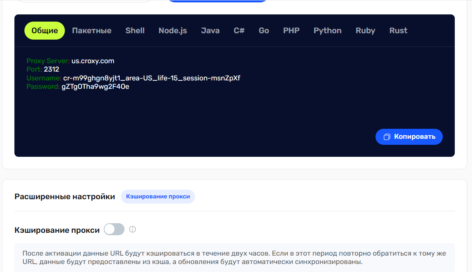Switch to the Python tab
This screenshot has width=472, height=272.
click(x=327, y=31)
